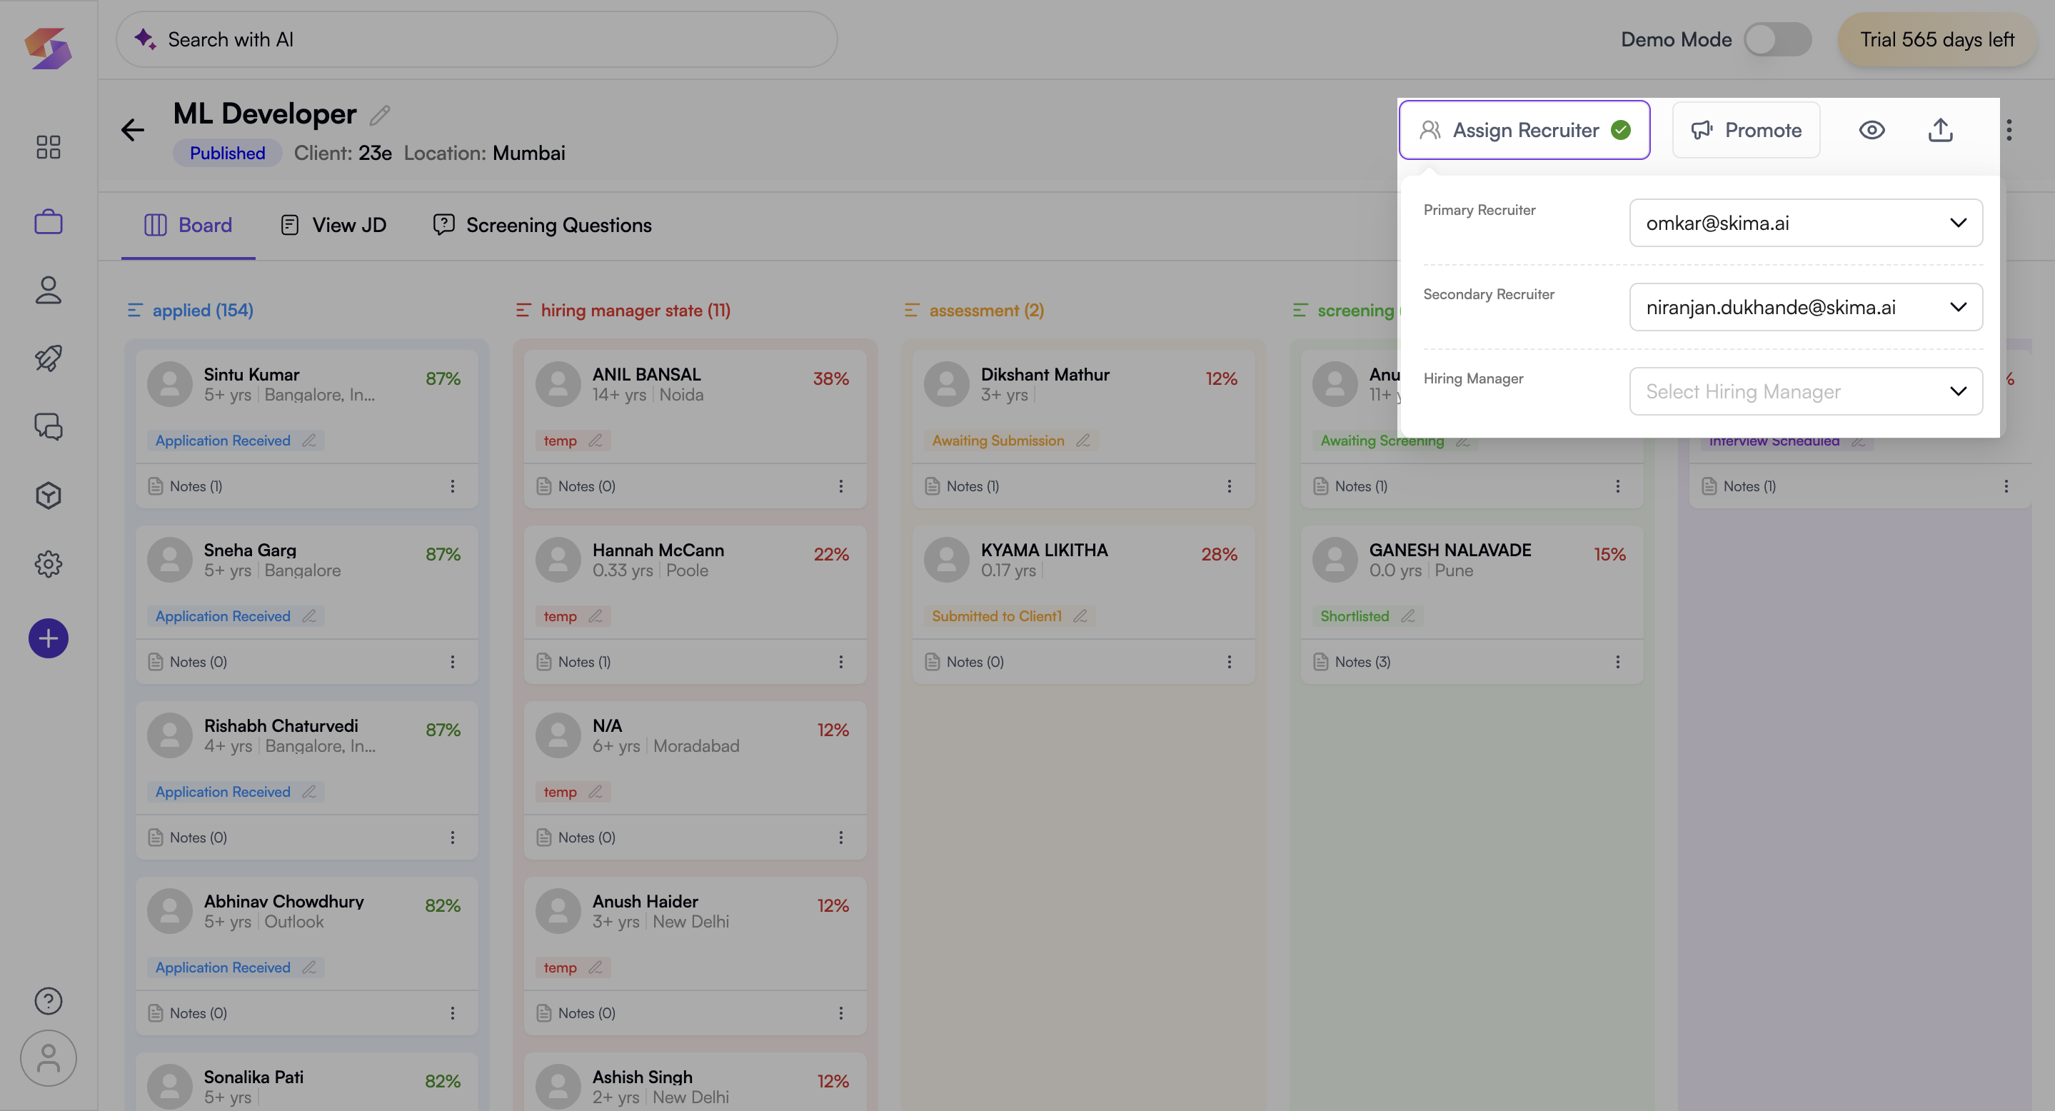Click the Promote button
2055x1111 pixels.
[x=1747, y=130]
